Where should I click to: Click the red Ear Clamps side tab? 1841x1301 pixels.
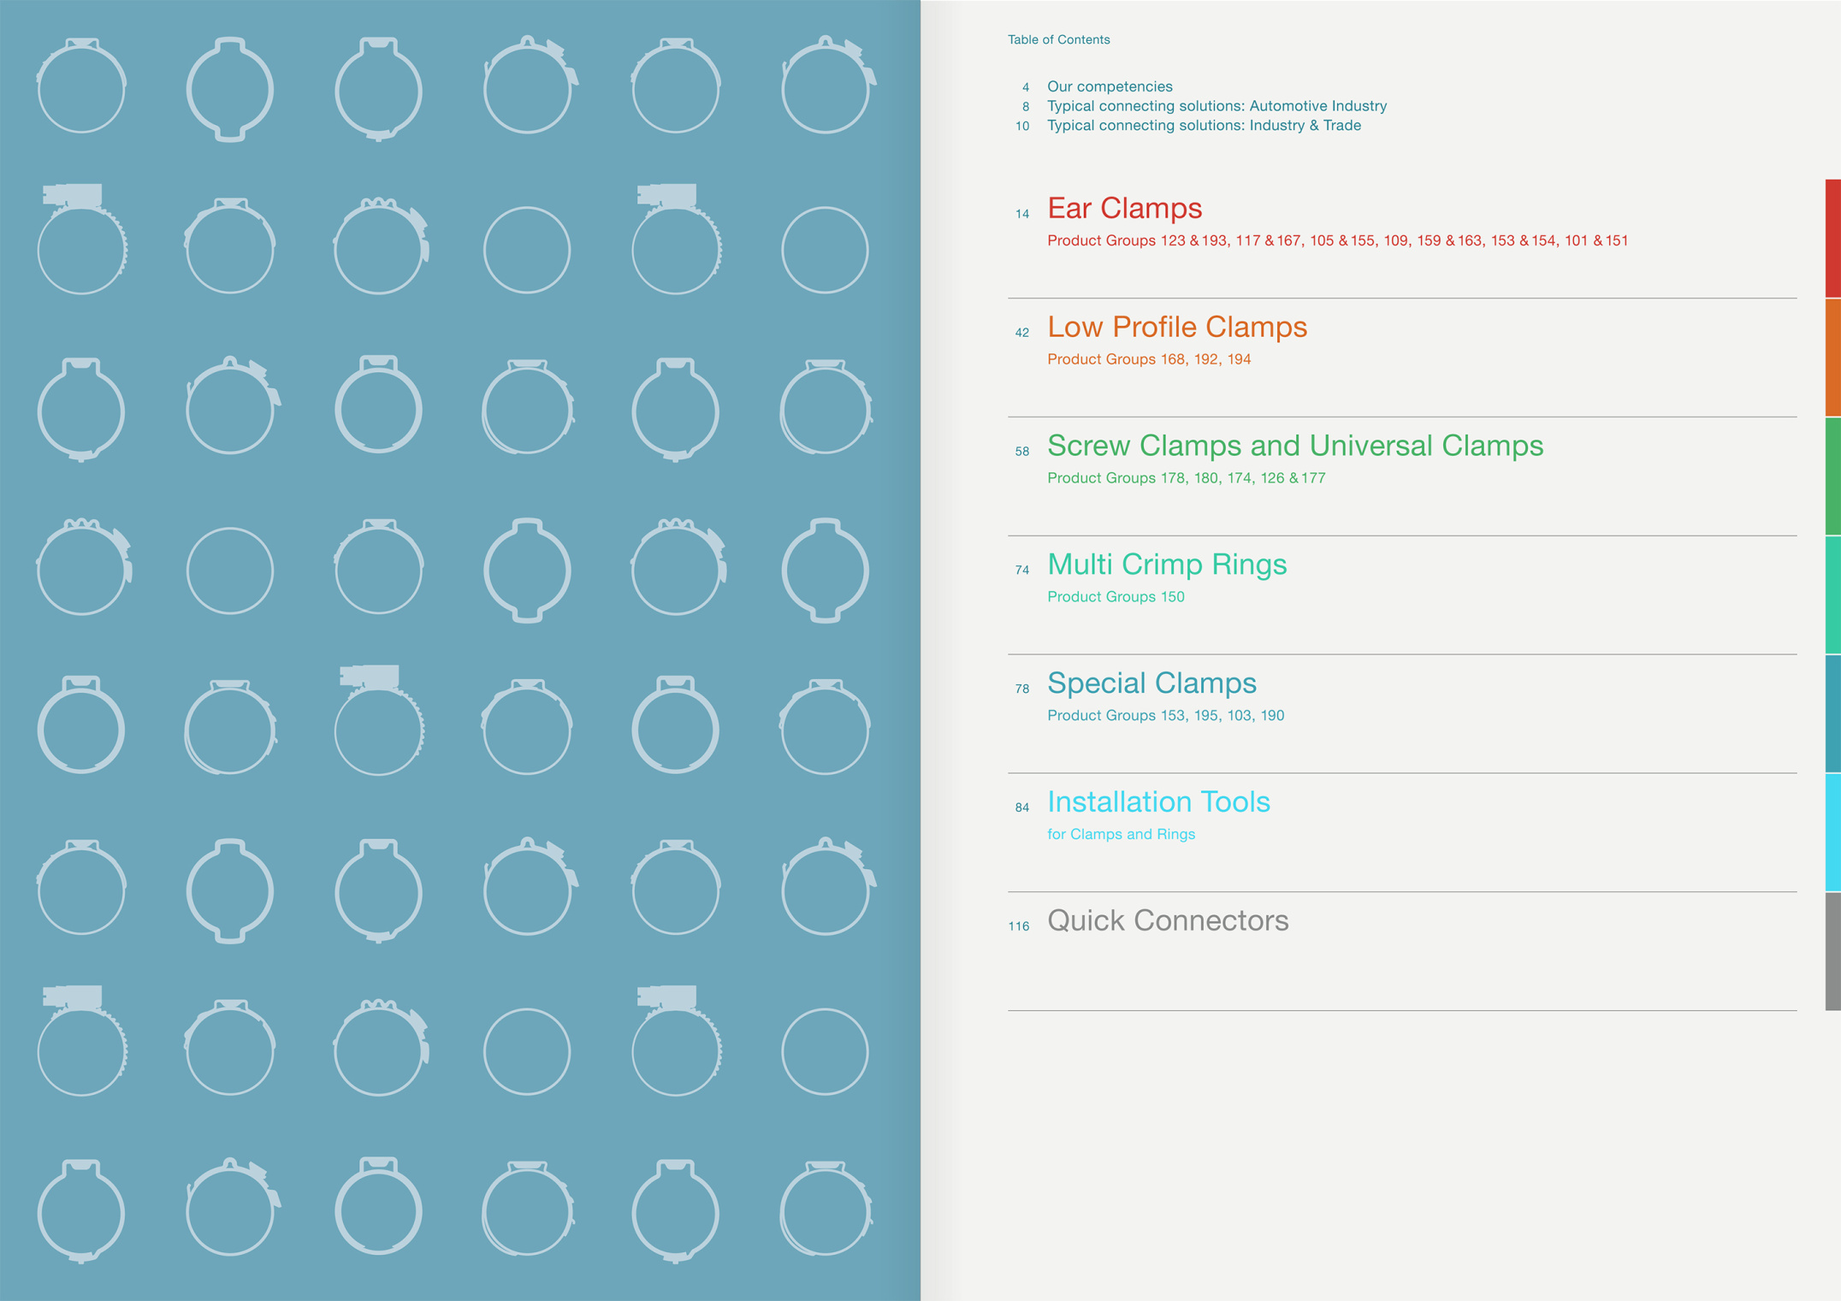(x=1832, y=239)
